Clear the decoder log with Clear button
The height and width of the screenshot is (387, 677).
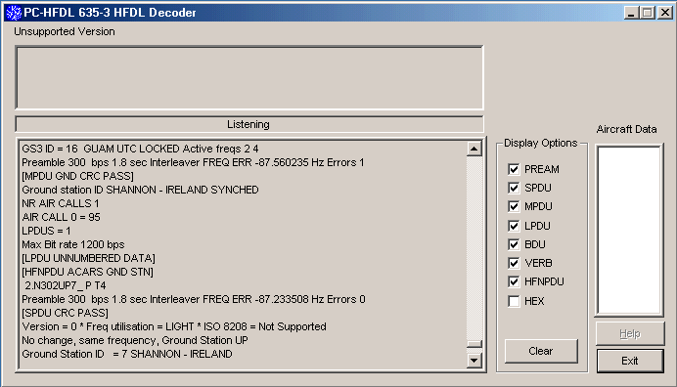tap(541, 351)
